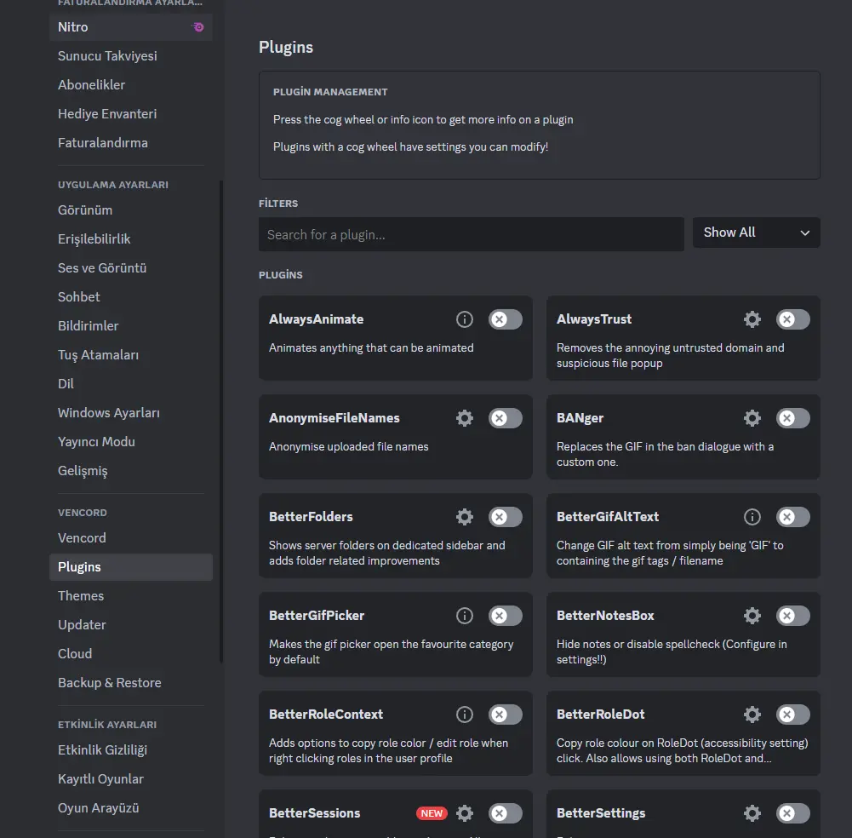Show BetterRoleContext info icon
Image resolution: width=852 pixels, height=838 pixels.
465,715
